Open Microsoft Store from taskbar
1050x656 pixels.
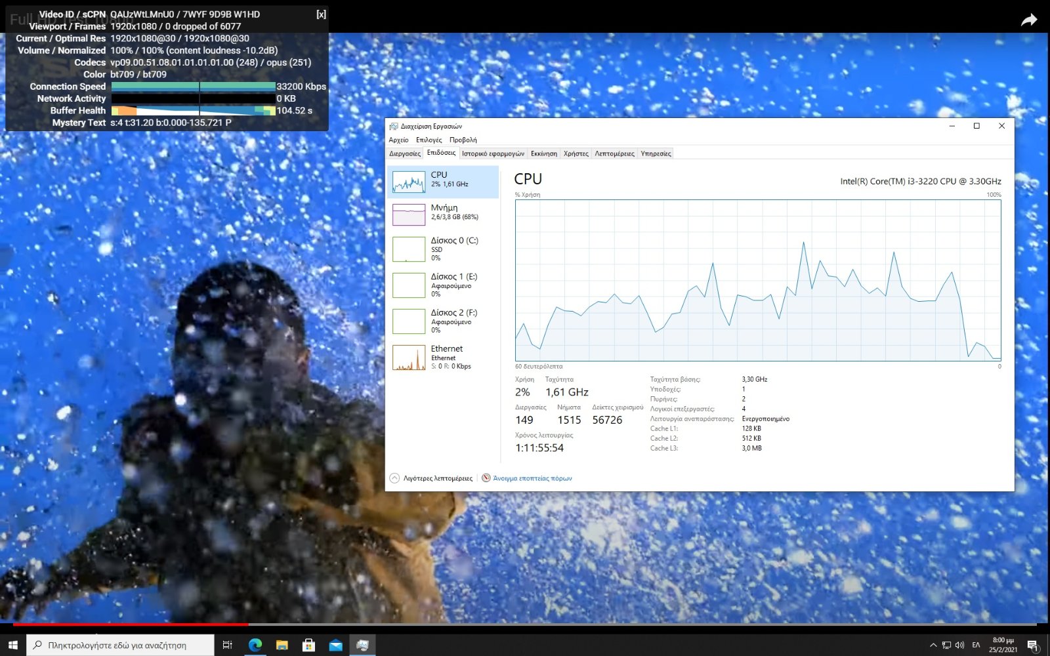pyautogui.click(x=308, y=645)
